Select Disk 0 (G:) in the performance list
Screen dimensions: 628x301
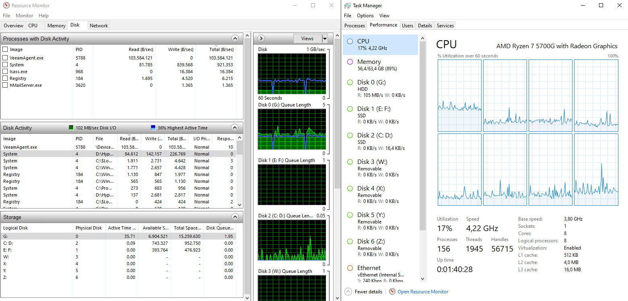click(380, 88)
